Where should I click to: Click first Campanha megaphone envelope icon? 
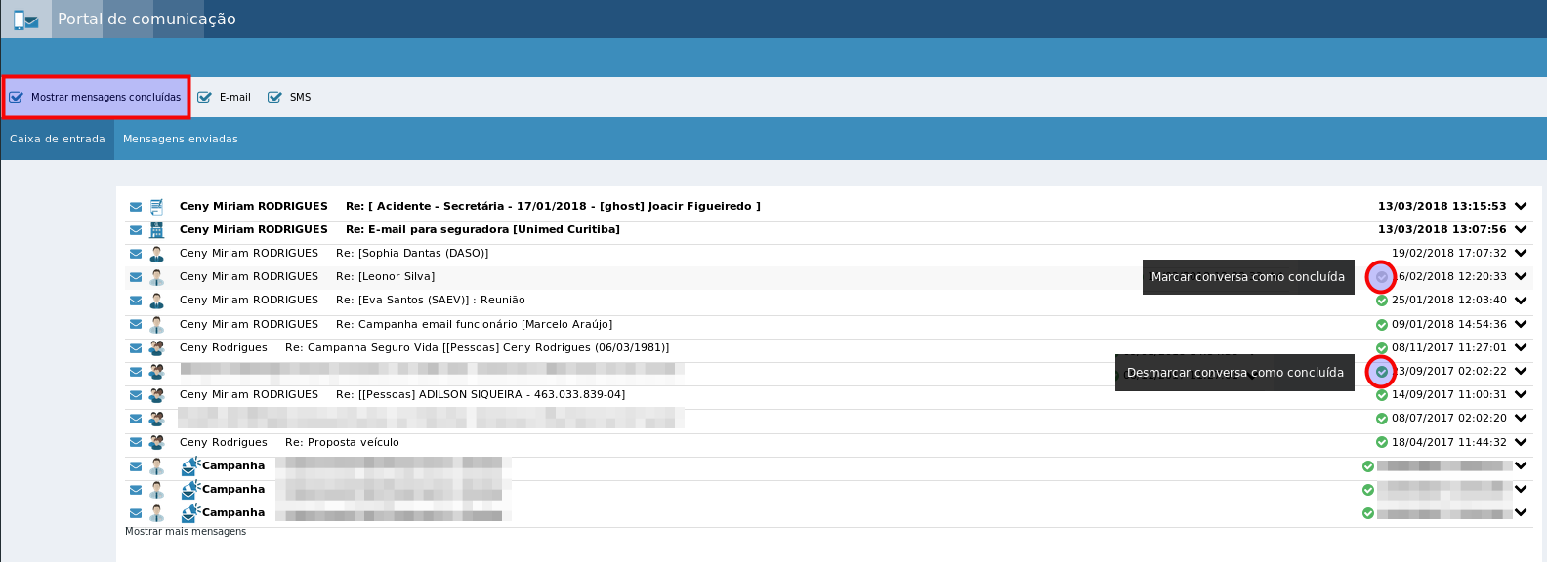(190, 466)
